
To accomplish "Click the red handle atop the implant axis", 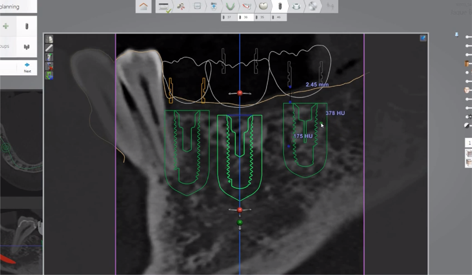I will pyautogui.click(x=240, y=93).
